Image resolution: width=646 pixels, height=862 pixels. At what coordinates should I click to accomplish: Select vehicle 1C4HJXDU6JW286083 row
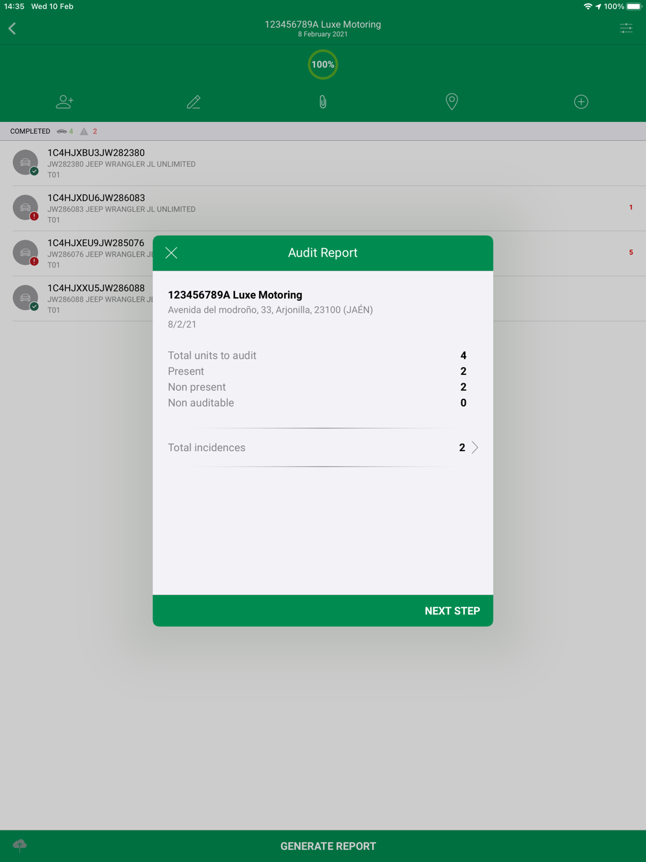(323, 209)
